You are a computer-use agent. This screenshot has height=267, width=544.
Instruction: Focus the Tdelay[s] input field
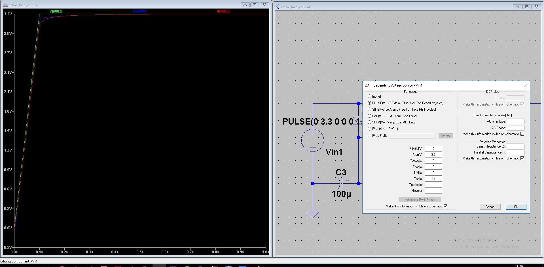pos(433,161)
